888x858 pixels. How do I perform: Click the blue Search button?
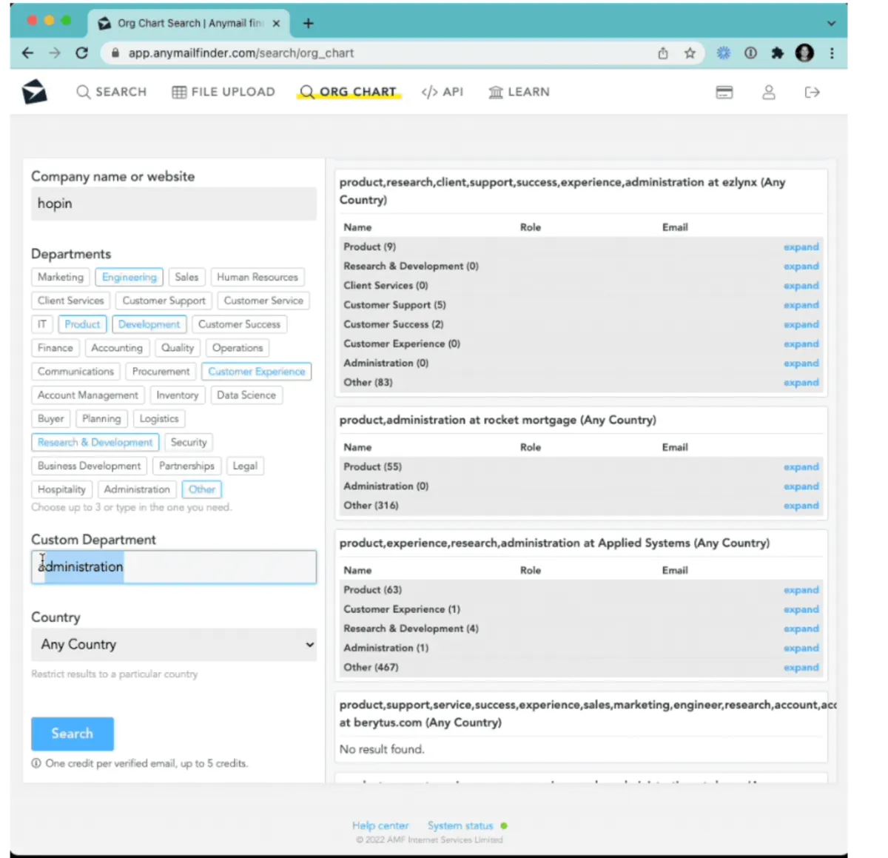click(73, 734)
